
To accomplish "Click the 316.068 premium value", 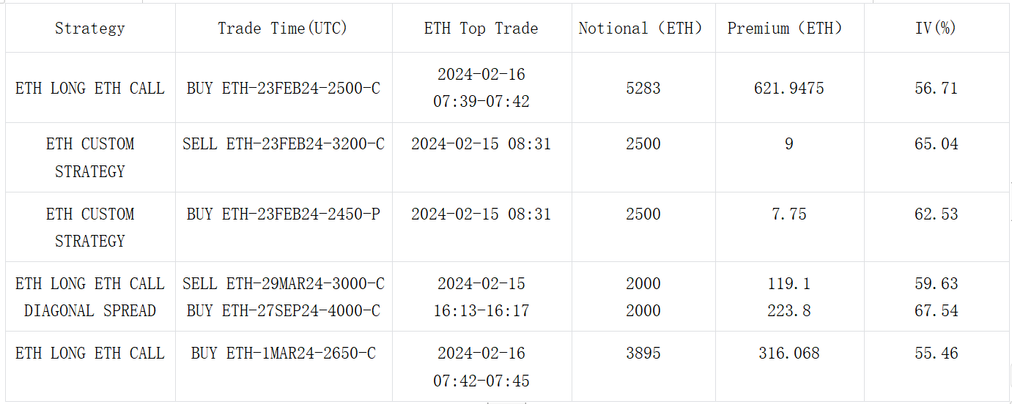I will (x=788, y=353).
